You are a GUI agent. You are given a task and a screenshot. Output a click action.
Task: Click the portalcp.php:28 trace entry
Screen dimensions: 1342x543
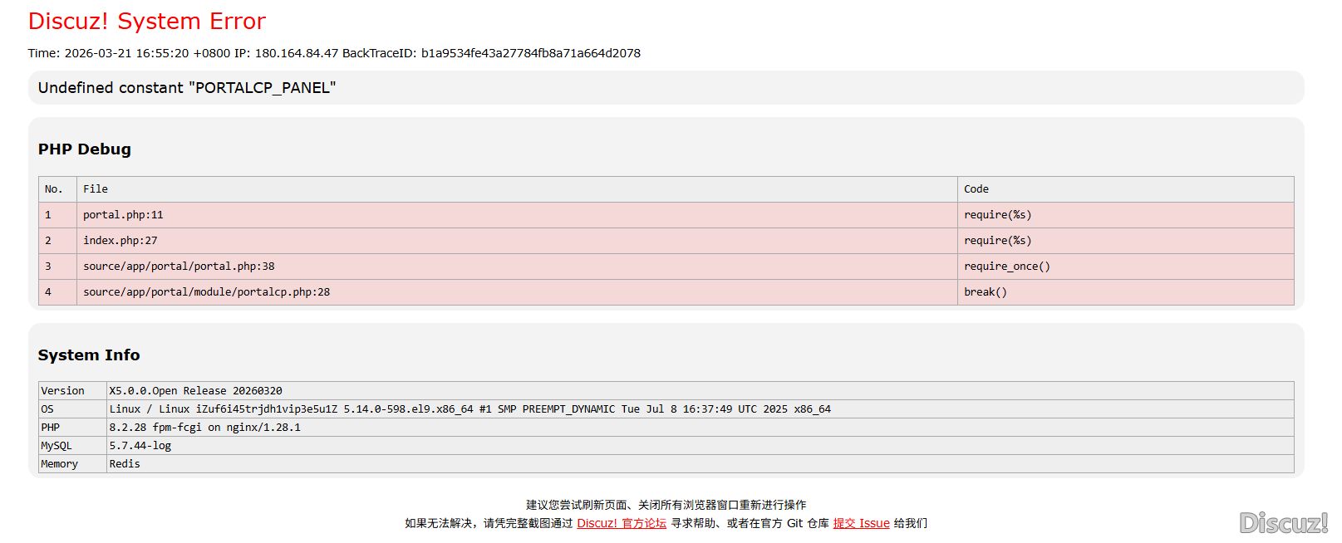(206, 292)
